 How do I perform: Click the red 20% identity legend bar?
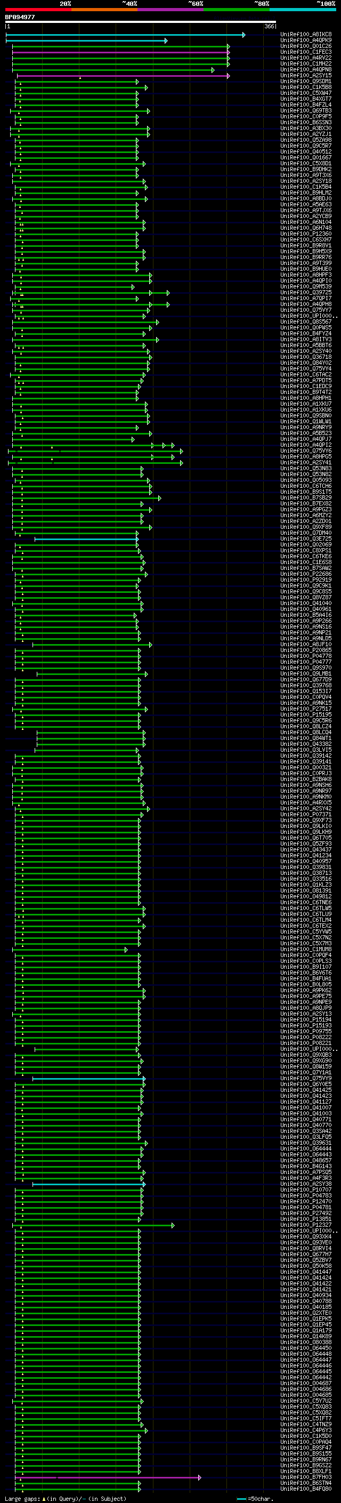pos(38,10)
